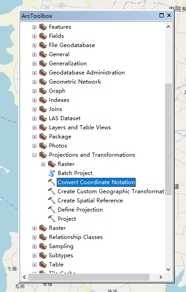Click the Layers and Table Views toolset icon
The width and height of the screenshot is (186, 292).
(x=43, y=127)
